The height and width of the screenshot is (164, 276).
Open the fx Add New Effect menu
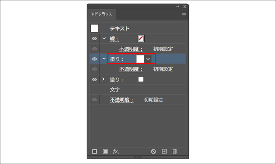[x=116, y=151]
